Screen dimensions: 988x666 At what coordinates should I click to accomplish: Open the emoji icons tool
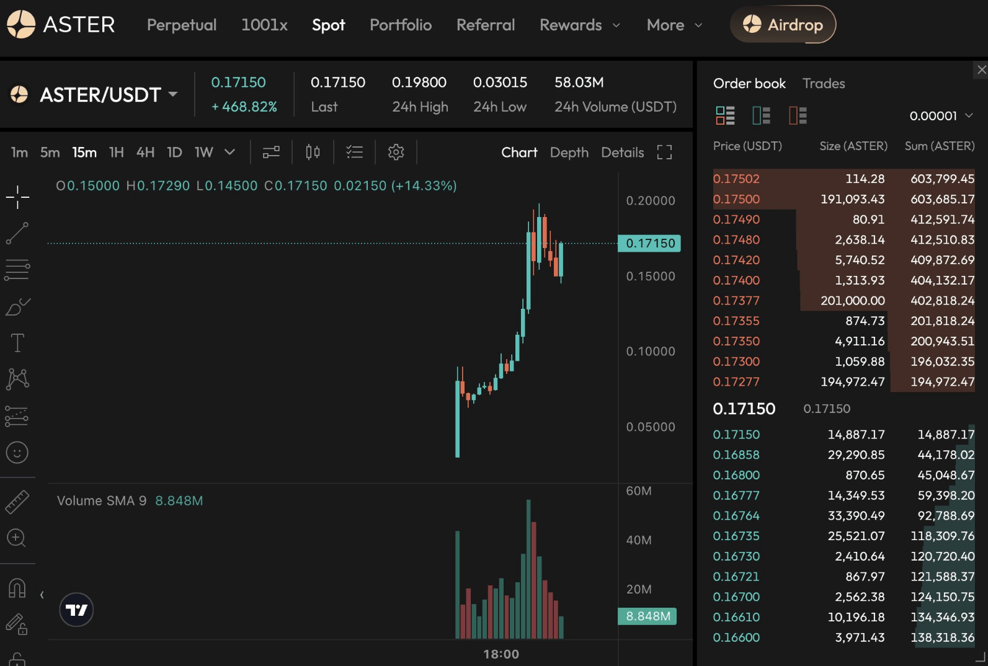[17, 453]
